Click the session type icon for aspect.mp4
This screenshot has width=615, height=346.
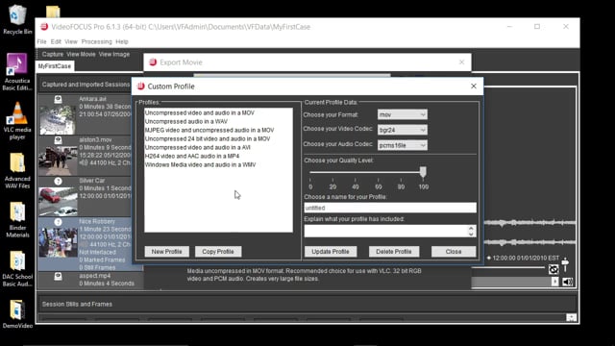pyautogui.click(x=58, y=277)
